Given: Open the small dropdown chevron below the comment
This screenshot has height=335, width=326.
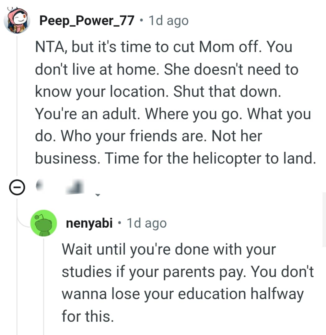Looking at the screenshot, I should [x=98, y=195].
